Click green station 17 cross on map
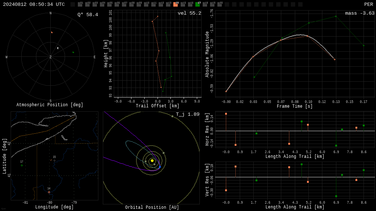This screenshot has height=211, width=376. [22, 165]
